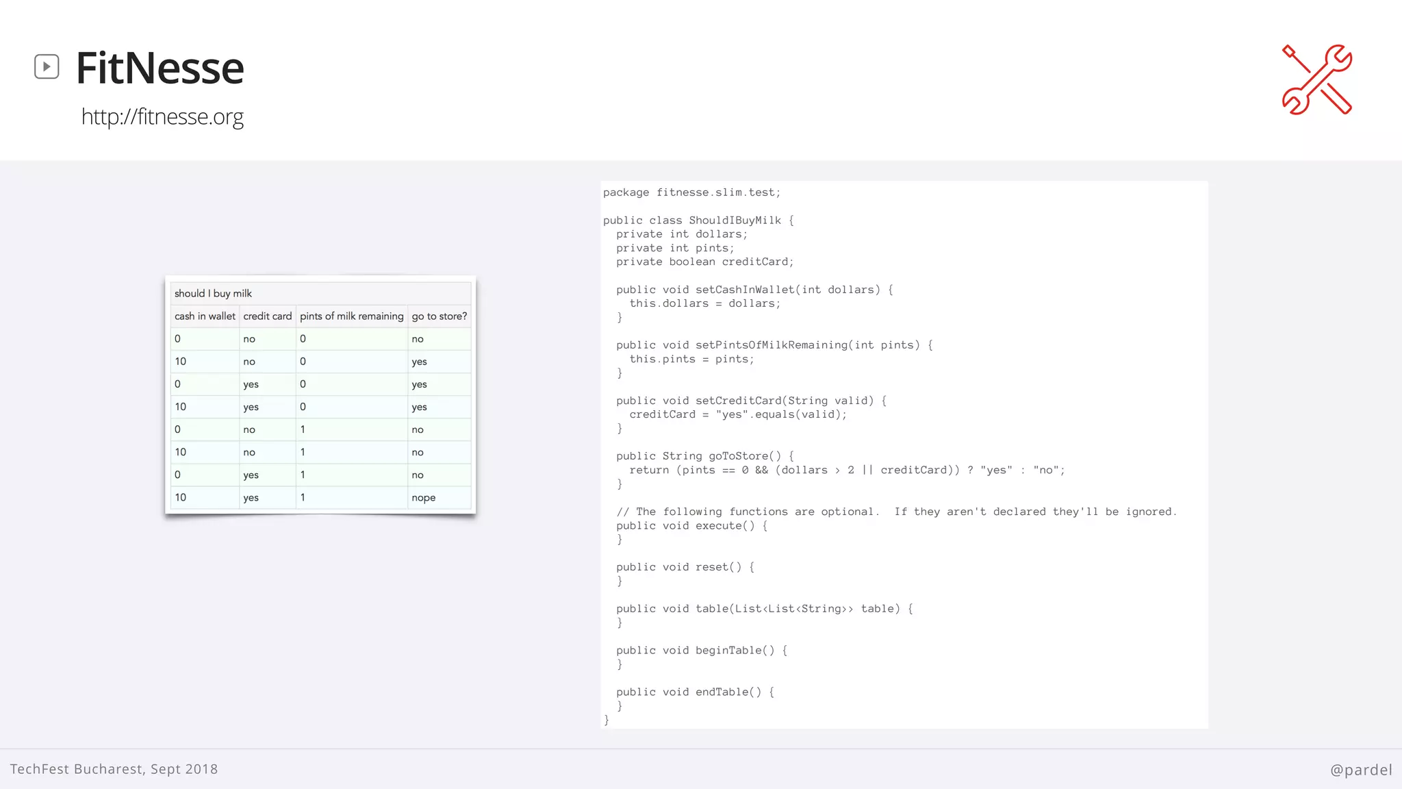
Task: Click the 'public class ShouldIBuyMilk' code line
Action: pos(698,220)
